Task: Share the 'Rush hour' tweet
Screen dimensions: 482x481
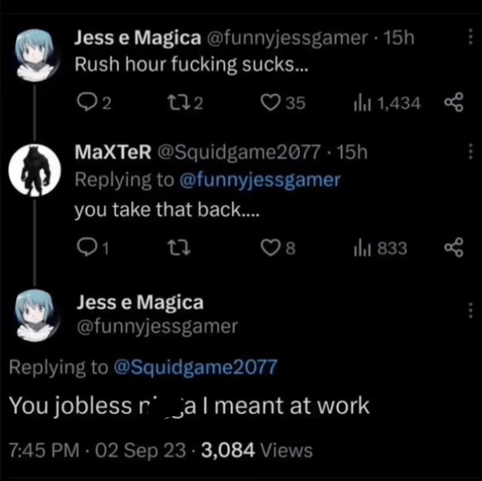Action: pyautogui.click(x=454, y=103)
